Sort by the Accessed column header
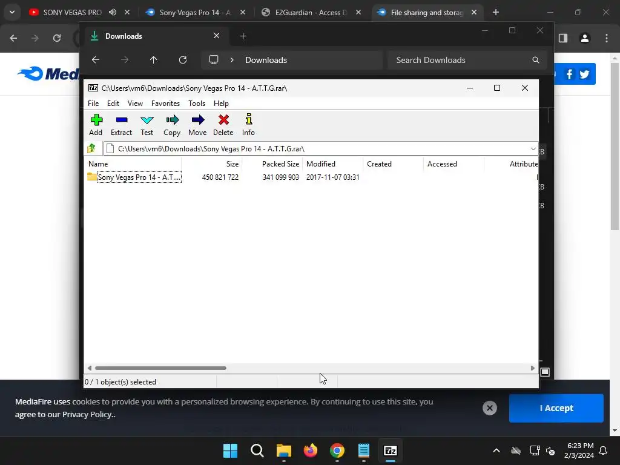This screenshot has height=465, width=620. (454, 163)
